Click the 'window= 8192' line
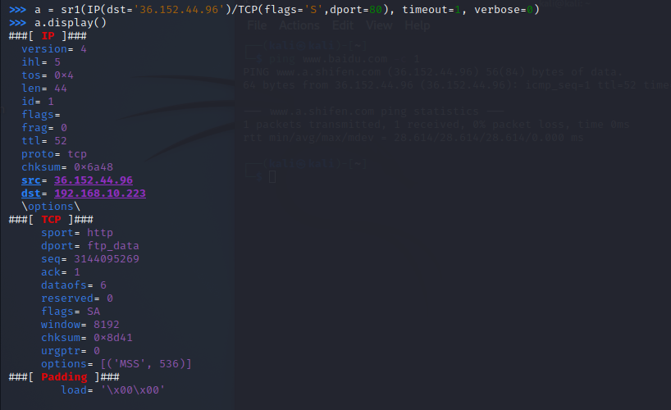671x410 pixels. pos(80,325)
